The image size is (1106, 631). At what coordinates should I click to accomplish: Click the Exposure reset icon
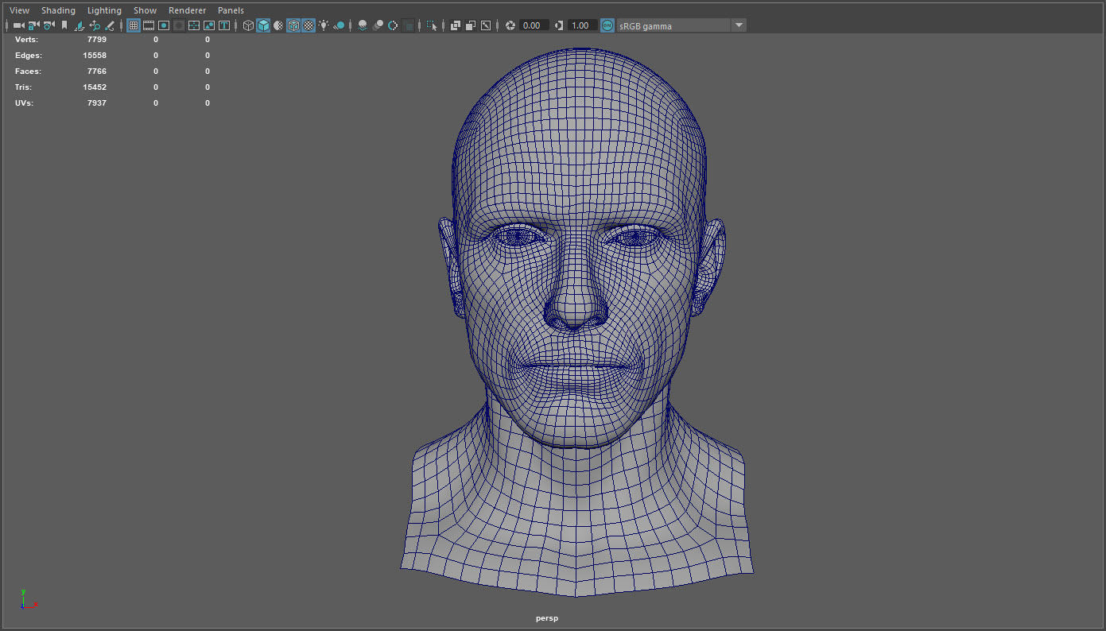click(x=510, y=25)
